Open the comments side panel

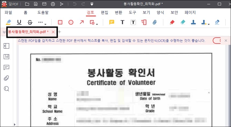[x=6, y=67]
